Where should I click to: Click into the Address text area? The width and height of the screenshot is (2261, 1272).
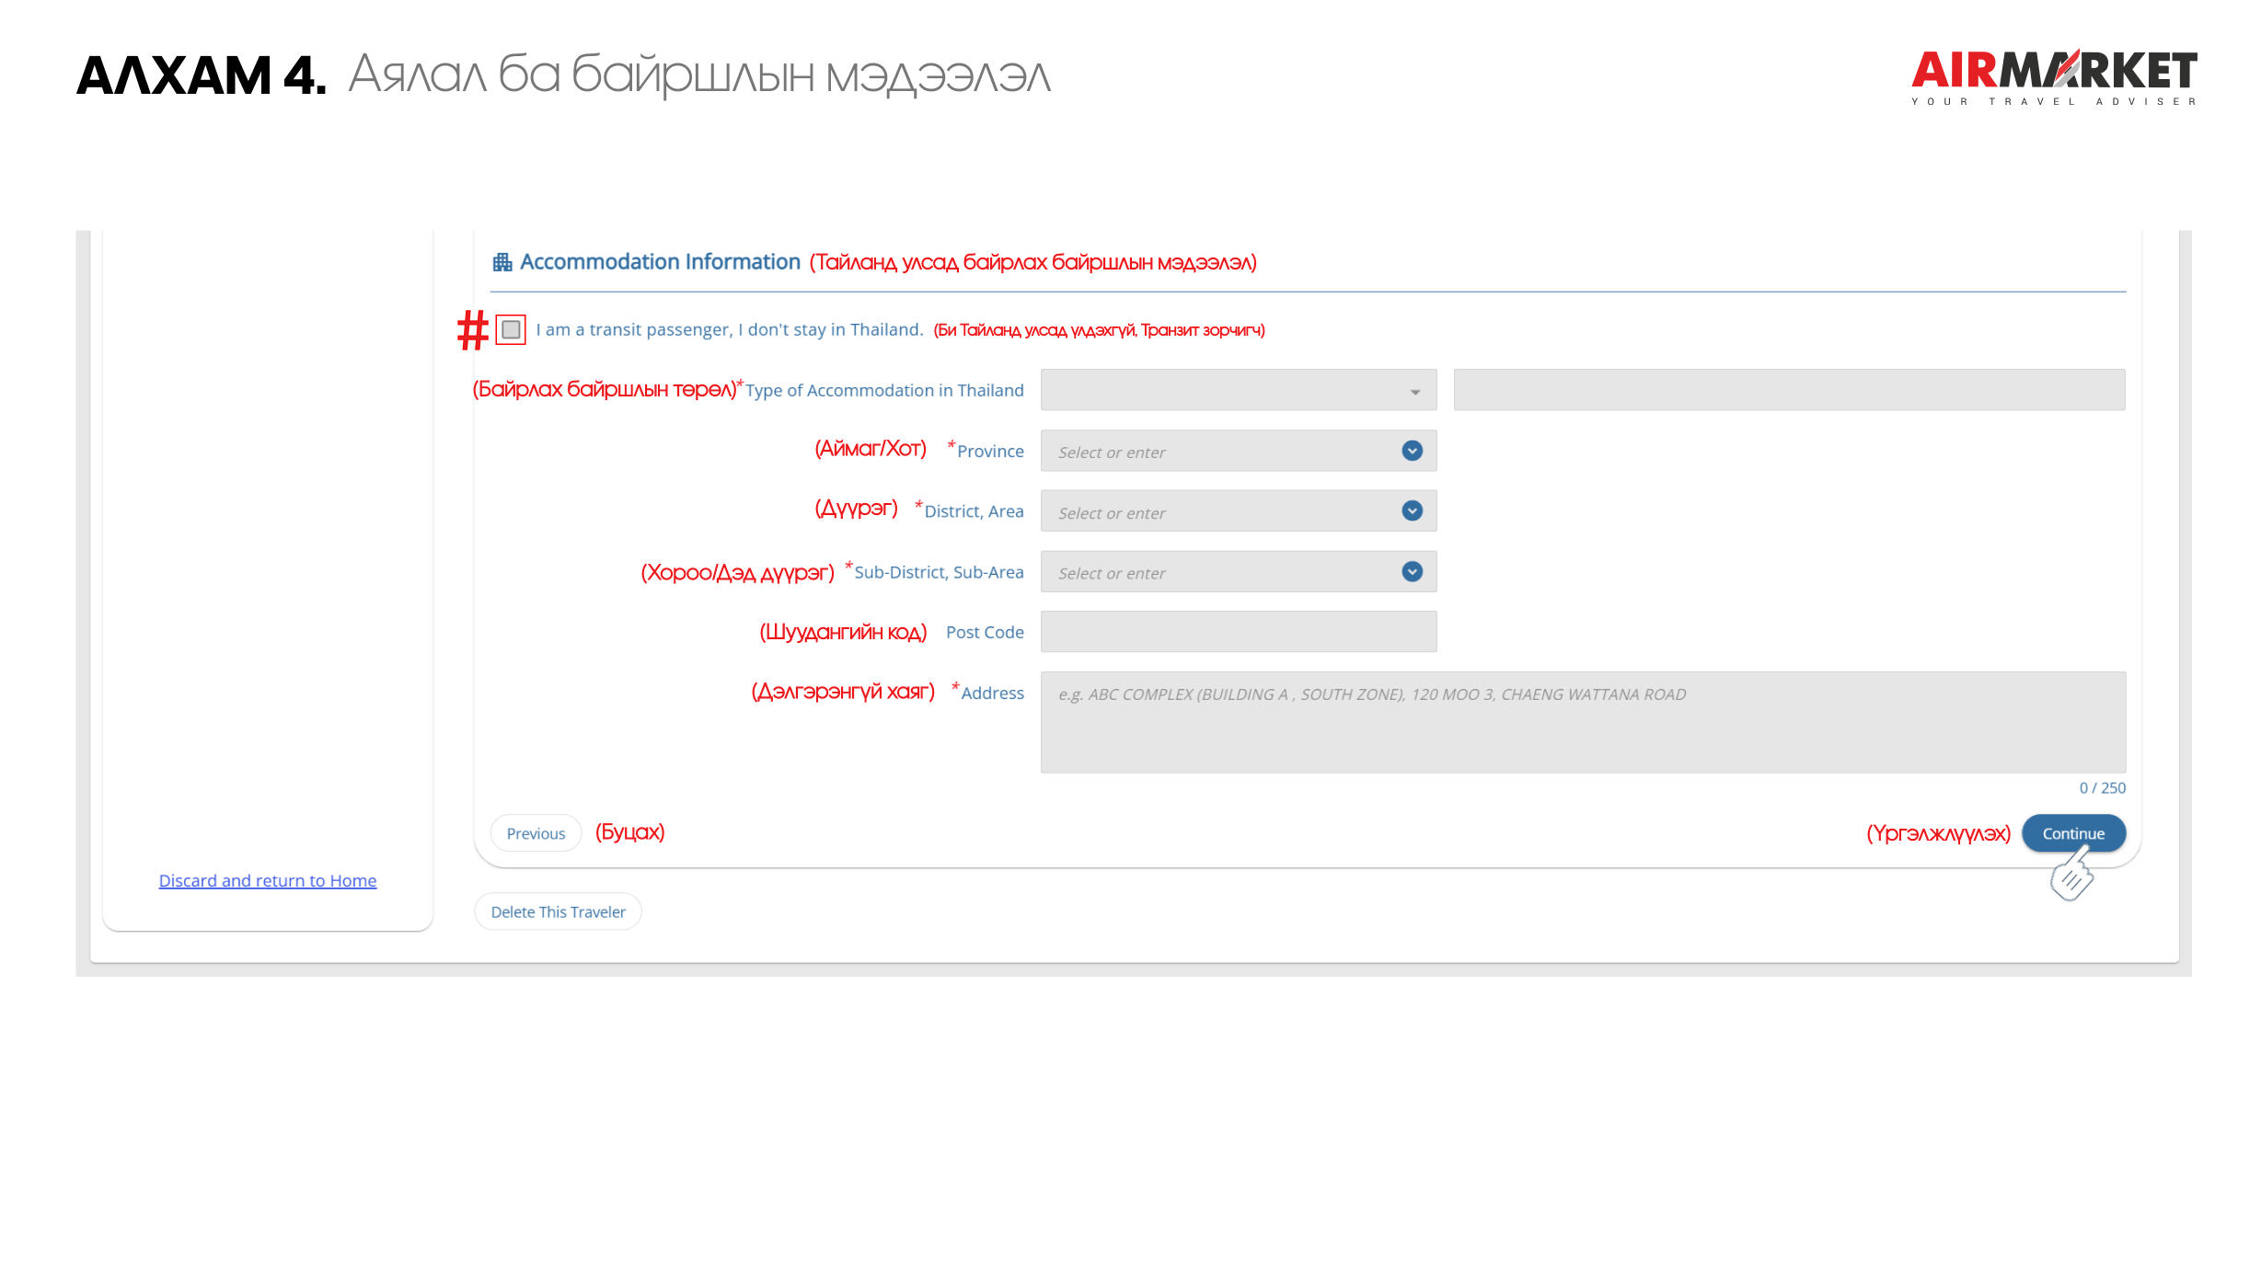[1583, 722]
